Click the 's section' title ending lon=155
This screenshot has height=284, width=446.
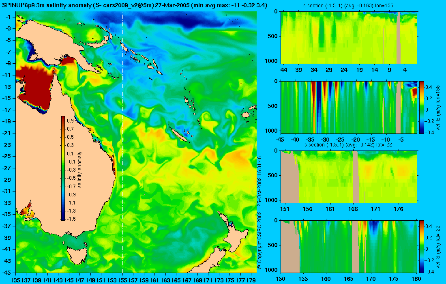pyautogui.click(x=349, y=6)
